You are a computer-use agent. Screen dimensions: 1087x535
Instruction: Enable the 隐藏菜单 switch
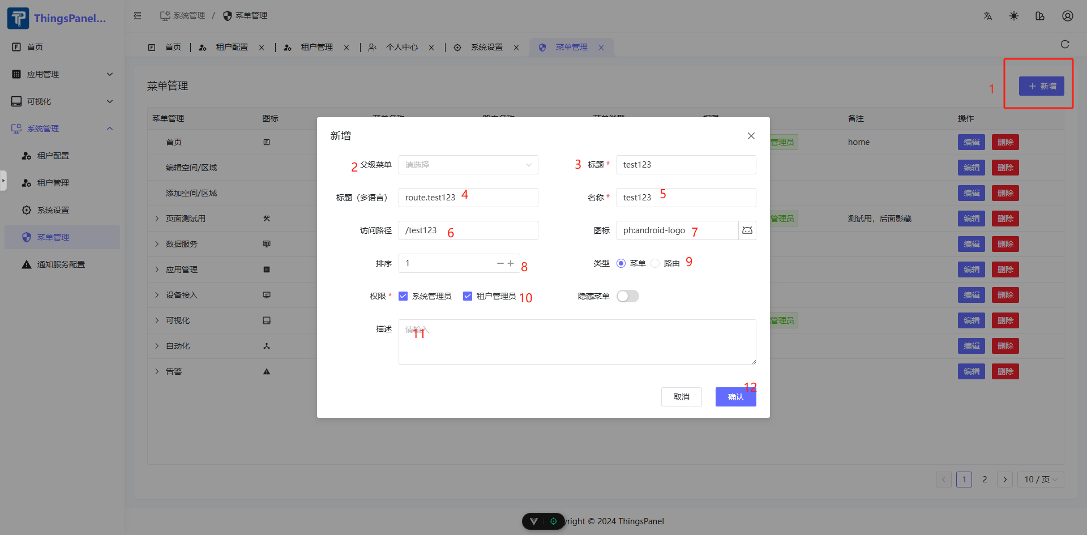pos(627,296)
